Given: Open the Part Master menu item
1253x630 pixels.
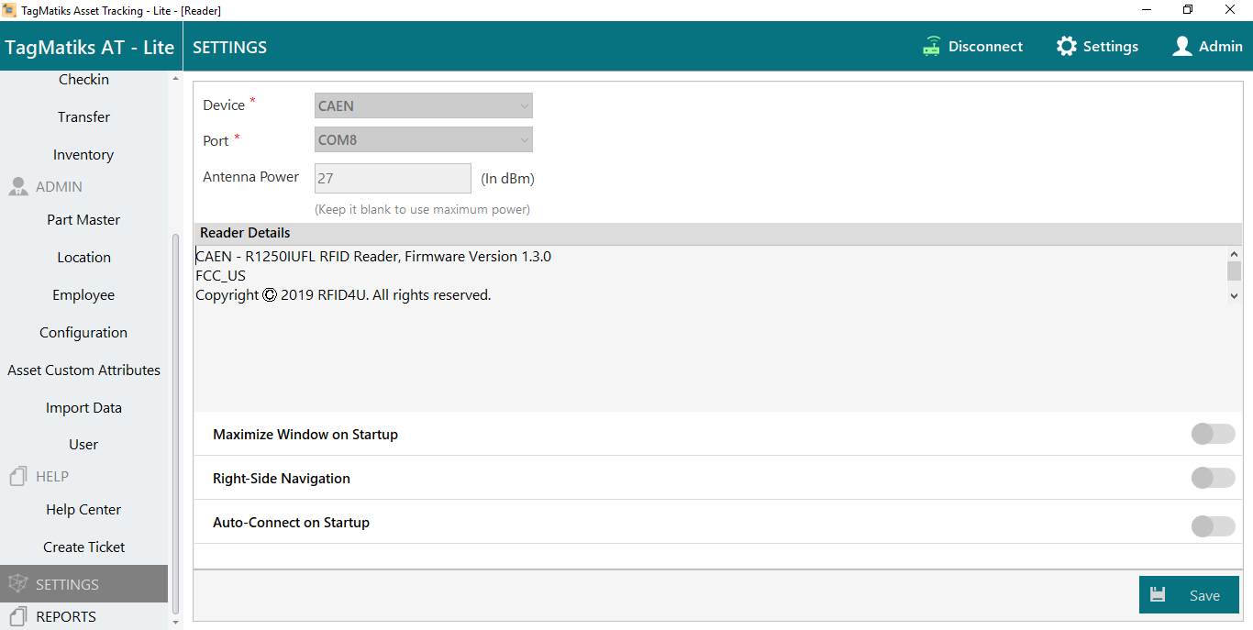Looking at the screenshot, I should pos(83,220).
